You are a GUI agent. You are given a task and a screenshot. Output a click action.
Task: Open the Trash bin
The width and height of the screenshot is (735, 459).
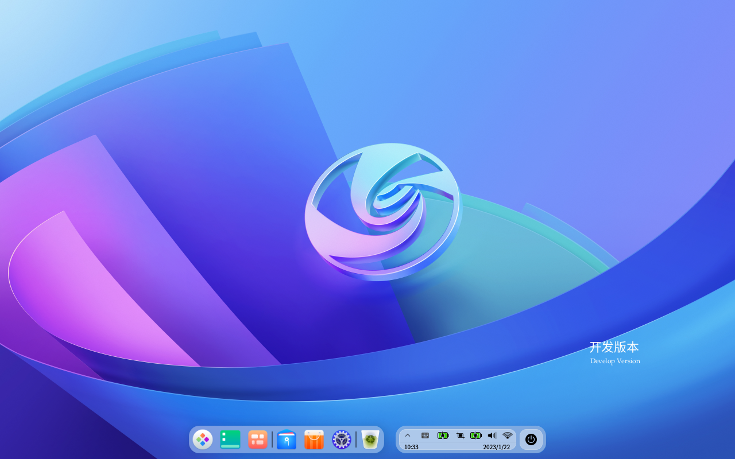pos(369,439)
